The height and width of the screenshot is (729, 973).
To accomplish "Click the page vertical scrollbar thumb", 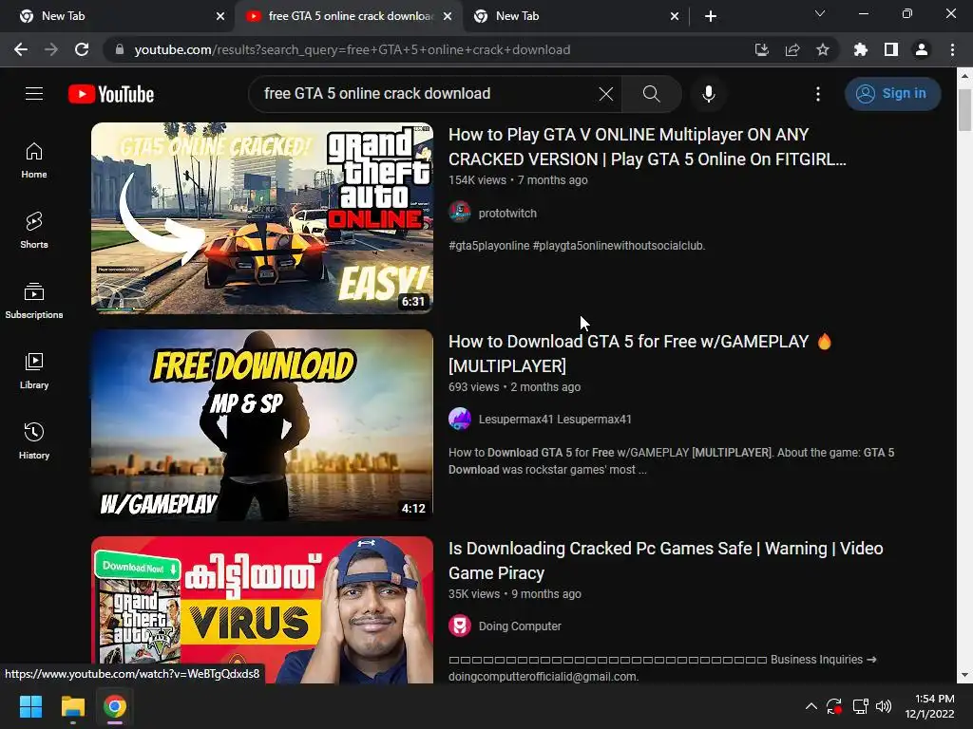I will click(964, 110).
